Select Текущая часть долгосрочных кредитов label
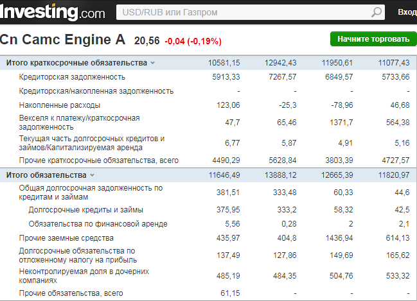 click(x=92, y=143)
